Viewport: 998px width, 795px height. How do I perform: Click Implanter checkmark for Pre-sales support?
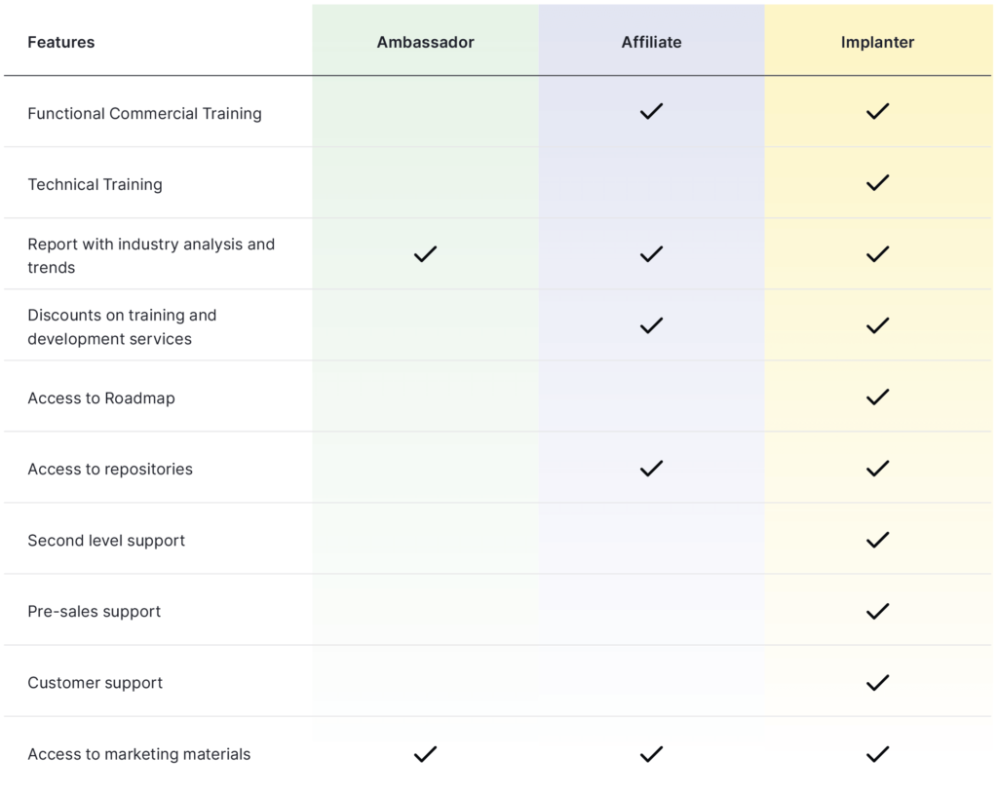(x=877, y=611)
